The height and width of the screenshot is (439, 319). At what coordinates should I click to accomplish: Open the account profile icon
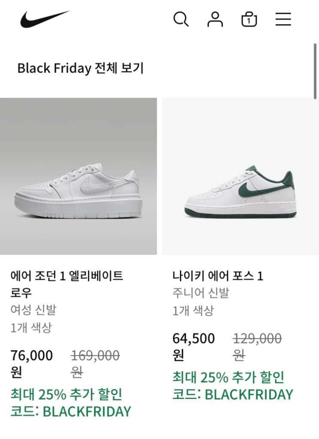(x=215, y=19)
